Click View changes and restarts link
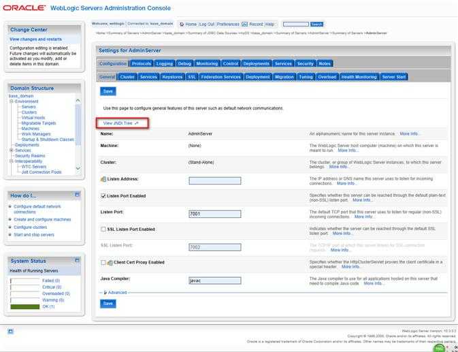The image size is (458, 352). click(x=35, y=39)
